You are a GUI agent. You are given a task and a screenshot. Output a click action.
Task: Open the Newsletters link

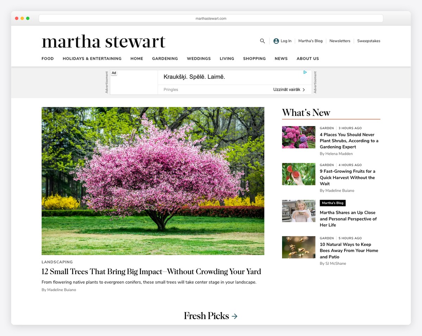tap(340, 41)
